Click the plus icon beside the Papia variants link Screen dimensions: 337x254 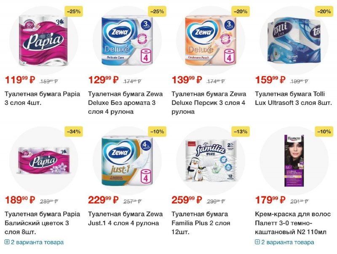(x=7, y=242)
